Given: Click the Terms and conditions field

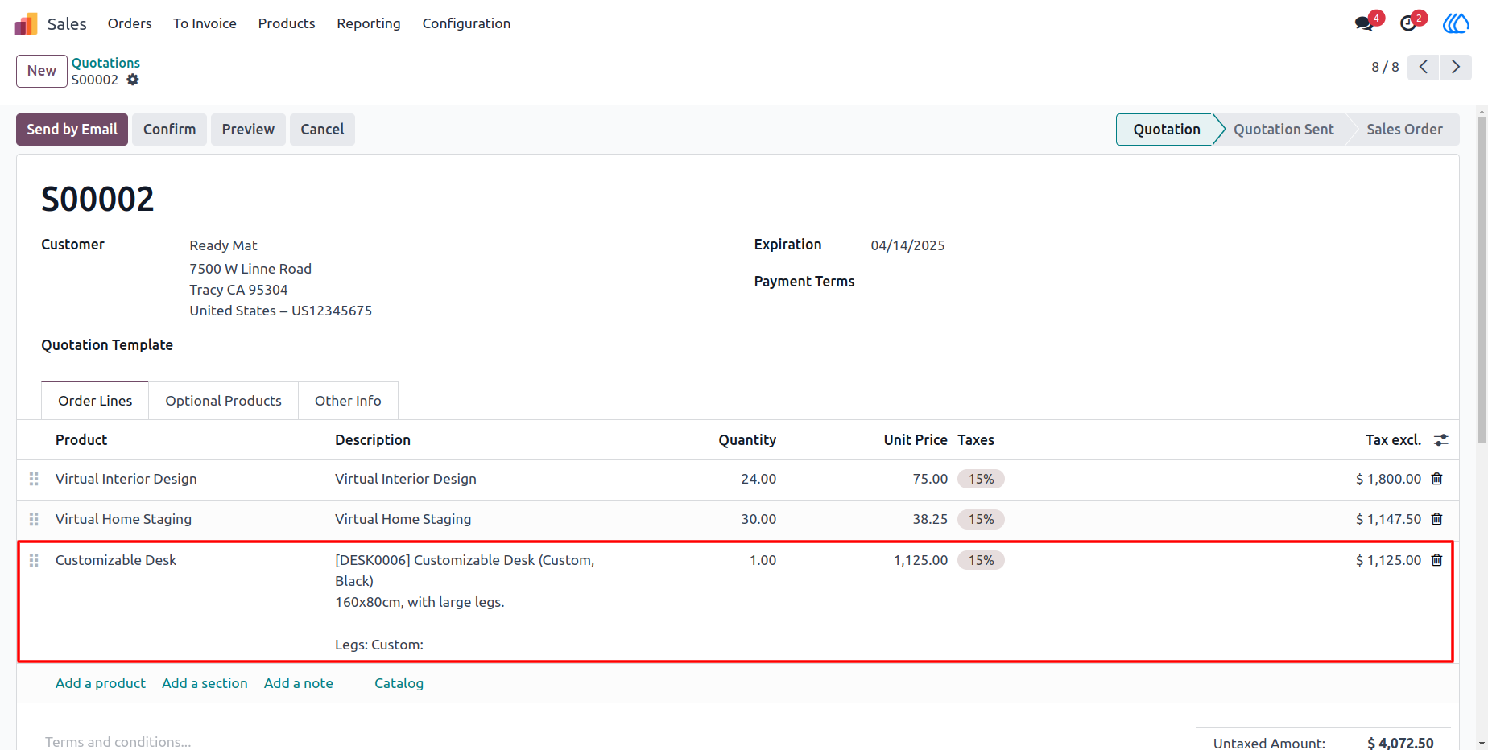Looking at the screenshot, I should (118, 742).
